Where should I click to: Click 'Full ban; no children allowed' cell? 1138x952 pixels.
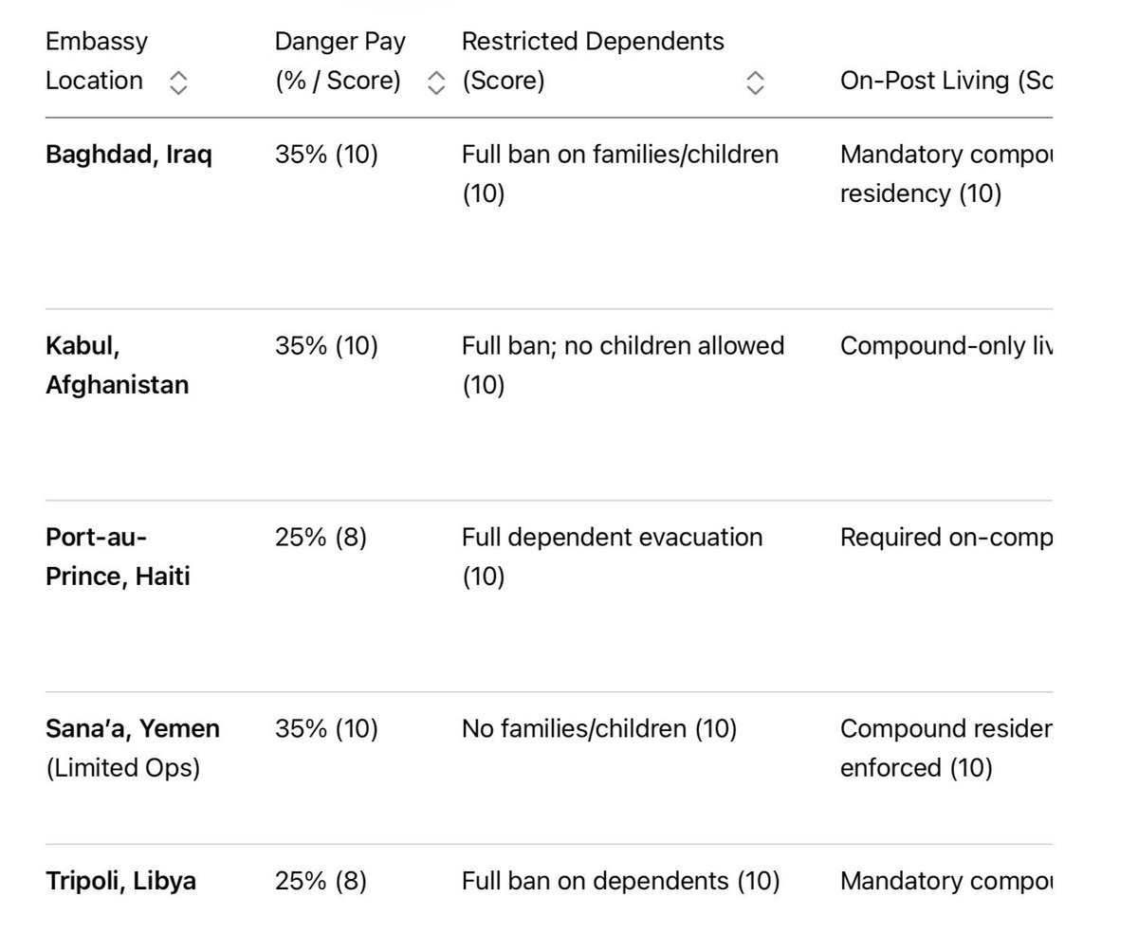623,365
